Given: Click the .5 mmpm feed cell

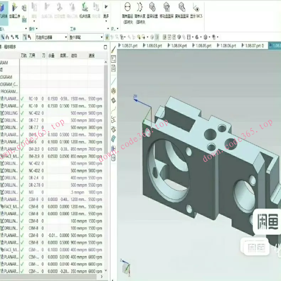Looking at the screenshot, I should tap(78, 192).
